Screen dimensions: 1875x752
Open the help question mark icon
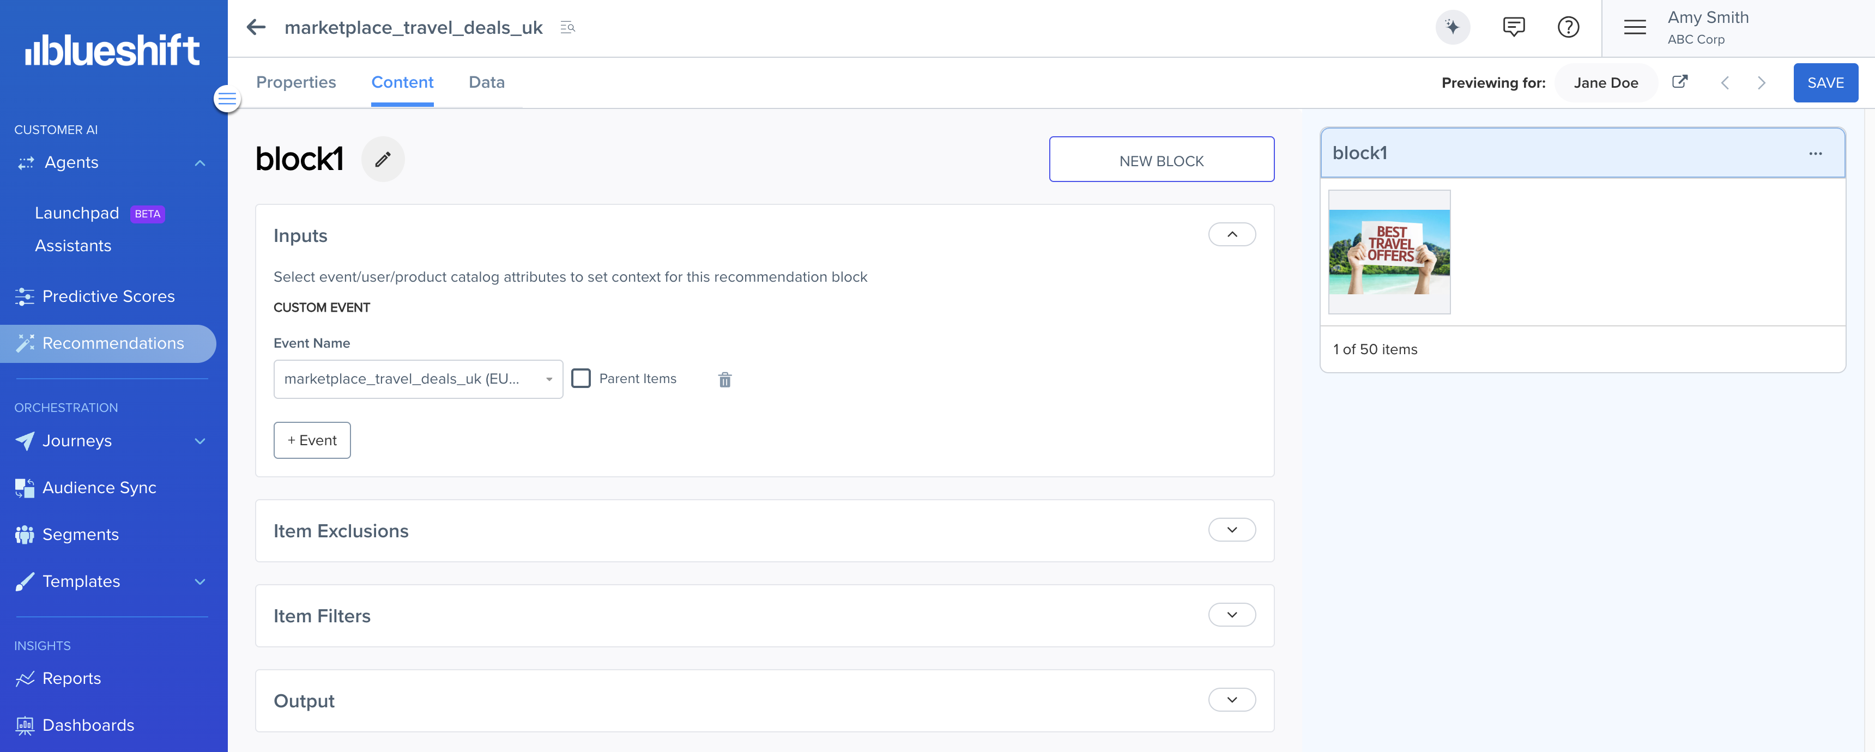point(1568,28)
